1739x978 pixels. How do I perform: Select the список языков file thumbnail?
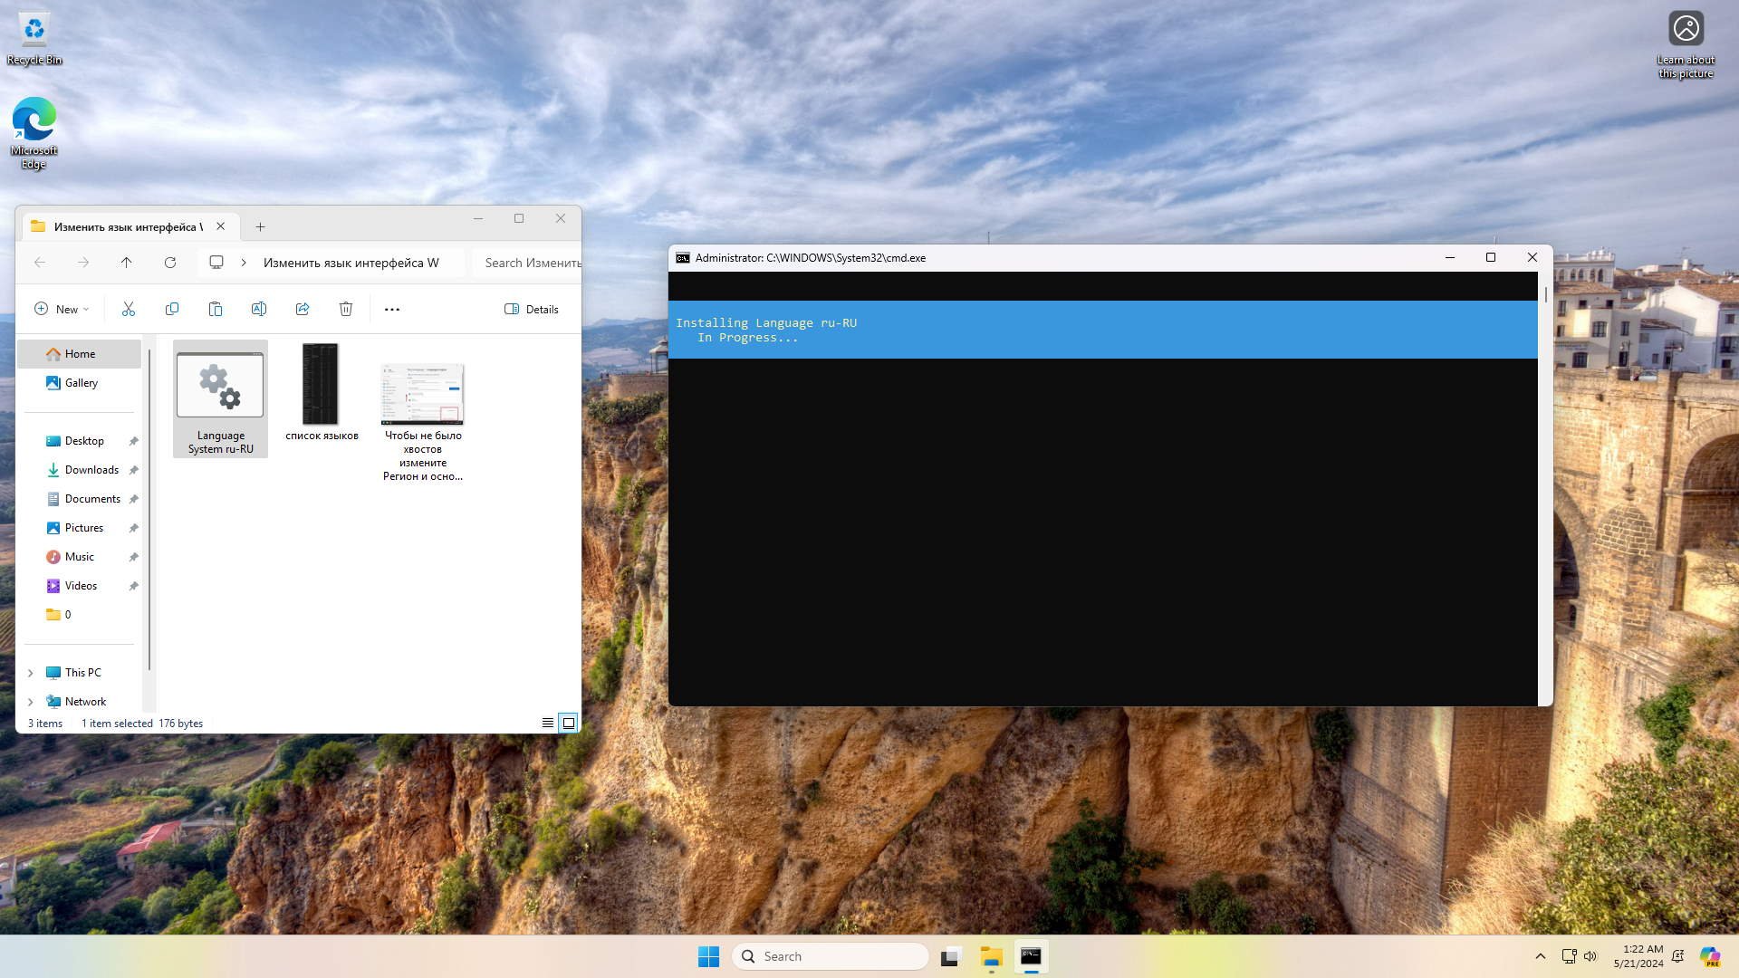pos(321,385)
